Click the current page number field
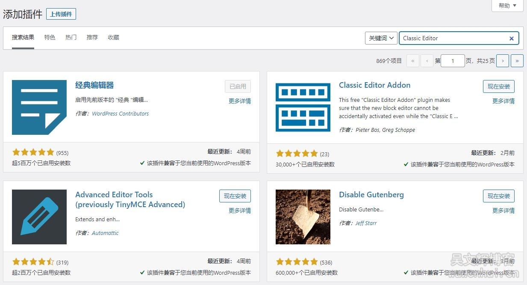 pos(452,61)
